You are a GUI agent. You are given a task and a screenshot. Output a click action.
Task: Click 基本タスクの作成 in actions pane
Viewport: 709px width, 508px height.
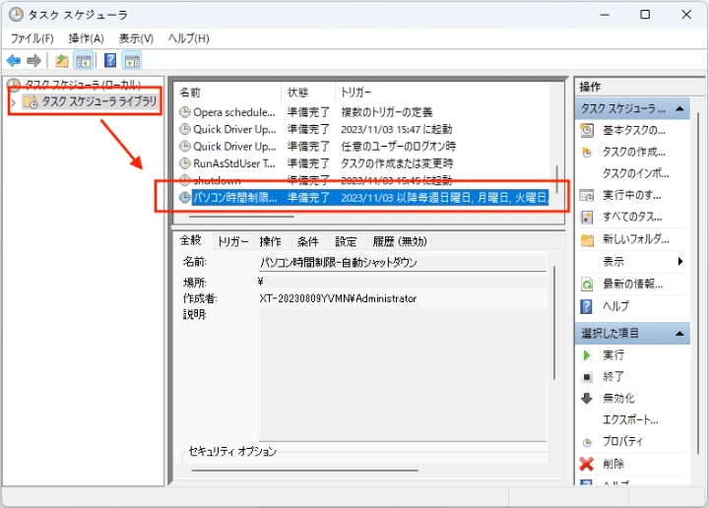tap(633, 130)
